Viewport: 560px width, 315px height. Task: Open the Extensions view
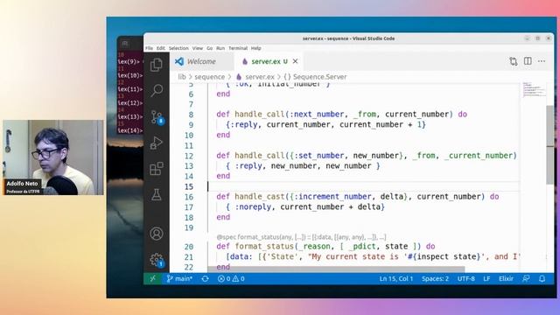pyautogui.click(x=156, y=169)
